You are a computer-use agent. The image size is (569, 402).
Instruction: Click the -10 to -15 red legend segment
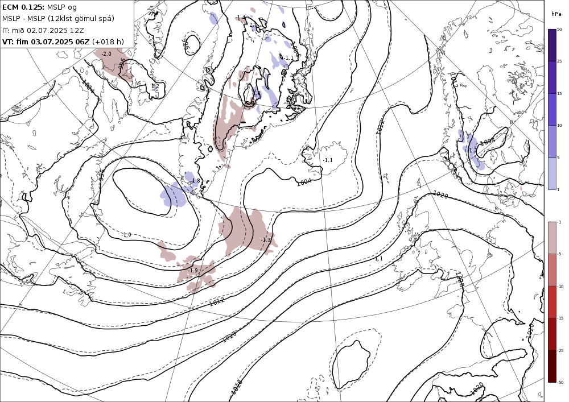pos(552,302)
